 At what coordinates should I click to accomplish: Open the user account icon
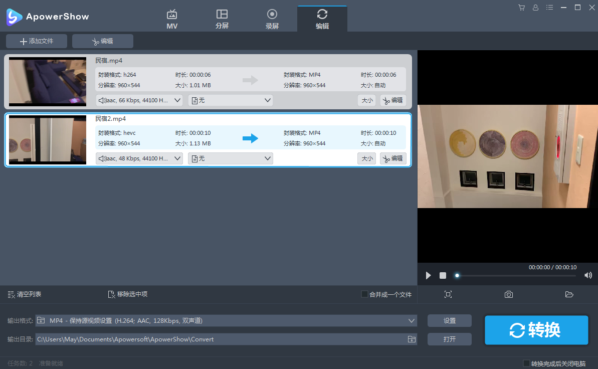click(535, 8)
